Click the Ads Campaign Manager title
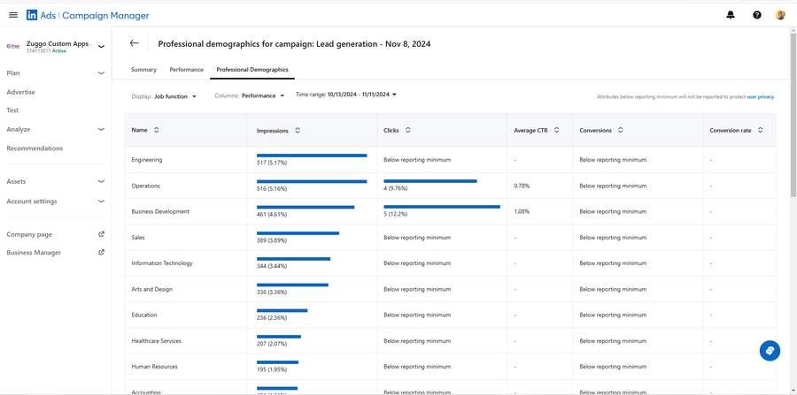The width and height of the screenshot is (797, 395). click(94, 15)
